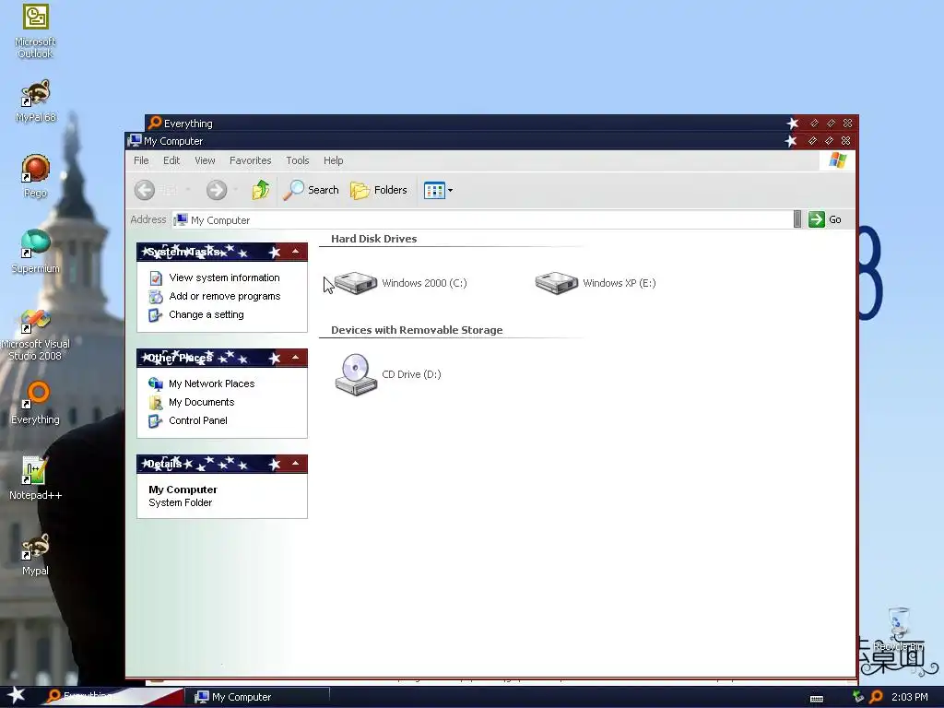Open My Documents link
Viewport: 944px width, 708px height.
201,402
